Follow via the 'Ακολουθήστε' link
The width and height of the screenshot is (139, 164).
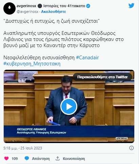pos(54,12)
